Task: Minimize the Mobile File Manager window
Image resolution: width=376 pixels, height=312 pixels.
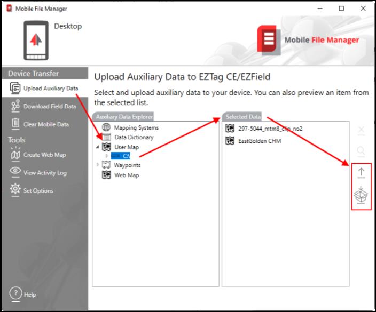Action: click(x=320, y=9)
